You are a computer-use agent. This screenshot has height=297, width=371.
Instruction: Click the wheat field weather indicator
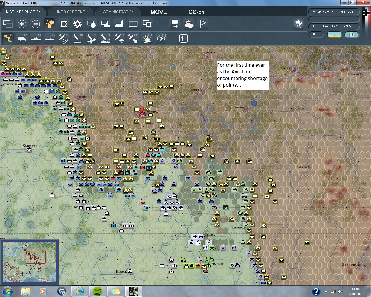point(334,35)
